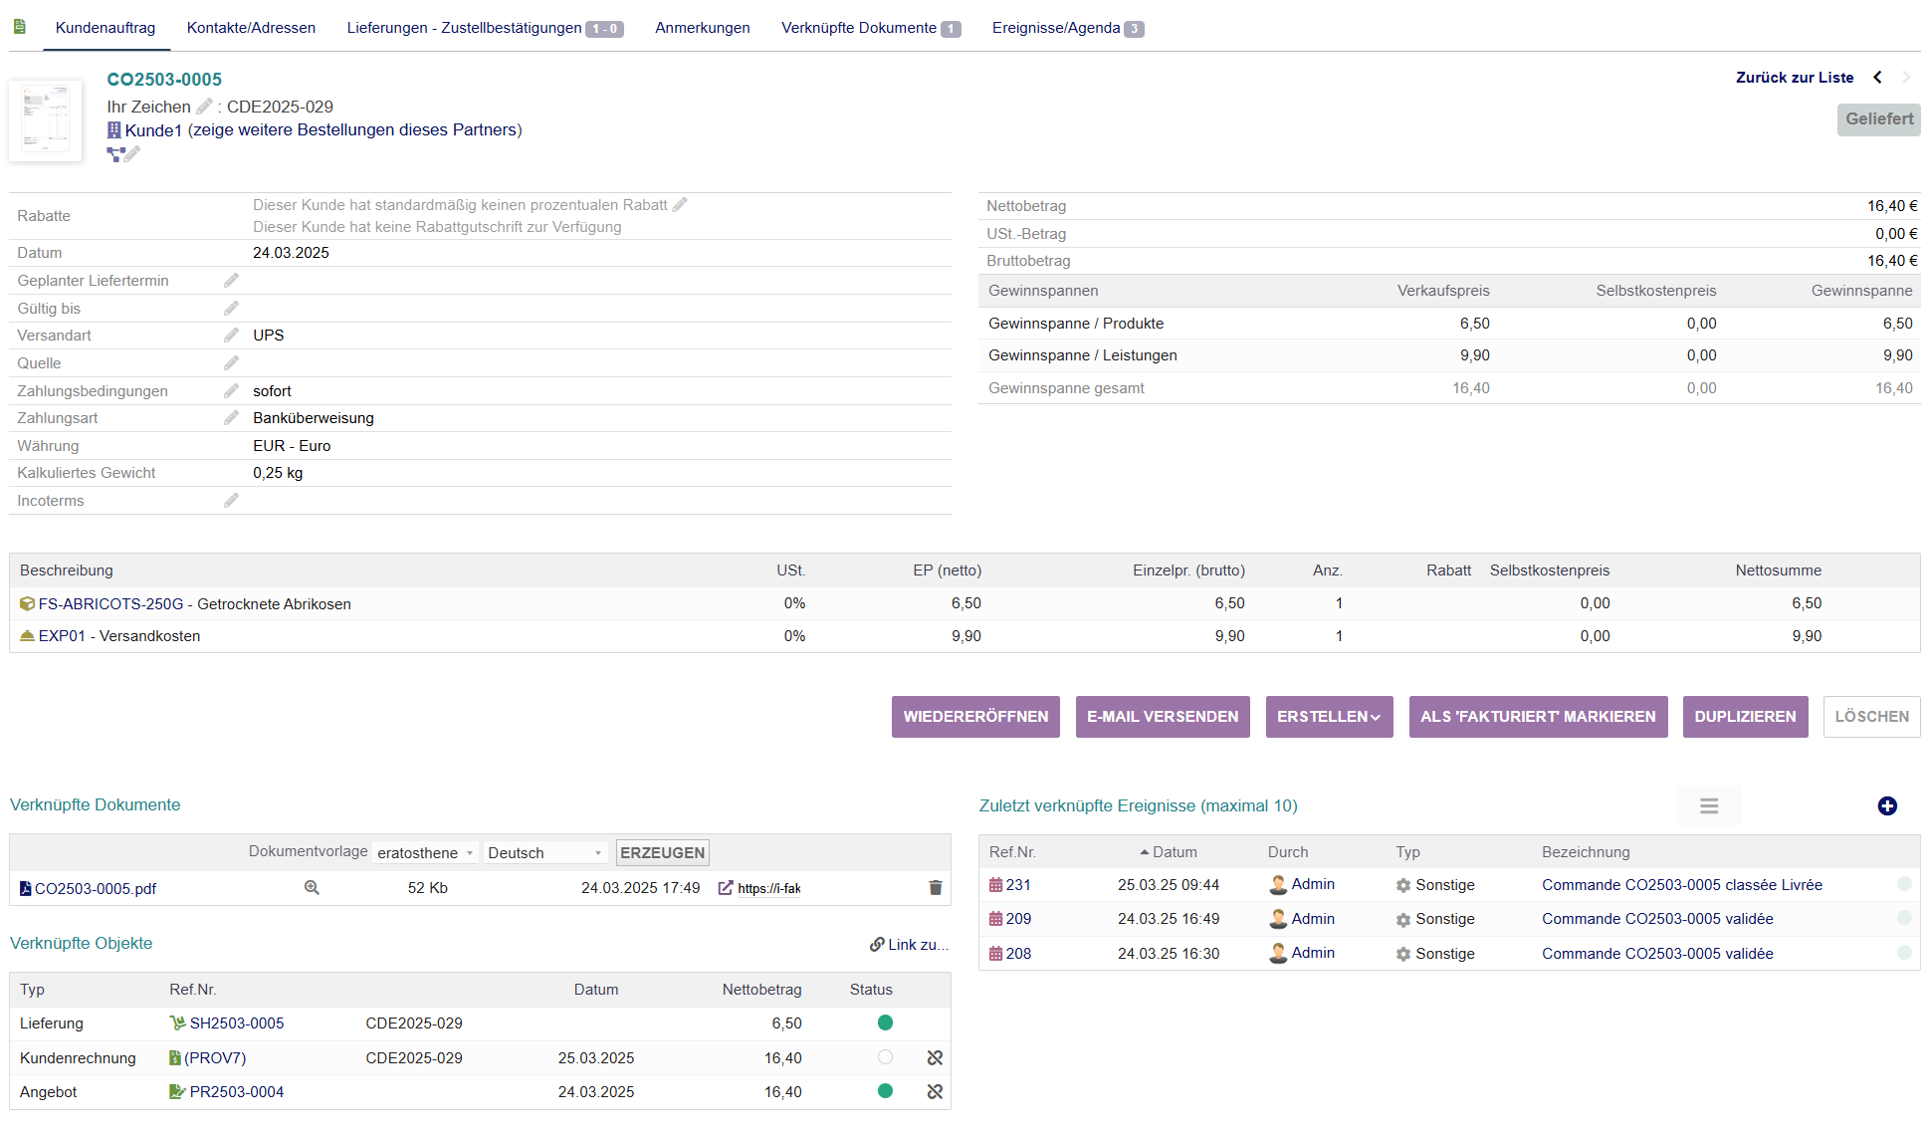Sort events by the Datum column header

(x=1174, y=852)
